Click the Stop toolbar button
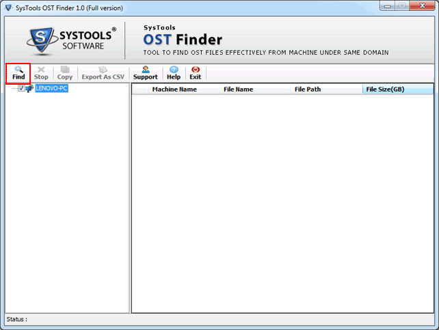This screenshot has height=330, width=439. pyautogui.click(x=41, y=73)
